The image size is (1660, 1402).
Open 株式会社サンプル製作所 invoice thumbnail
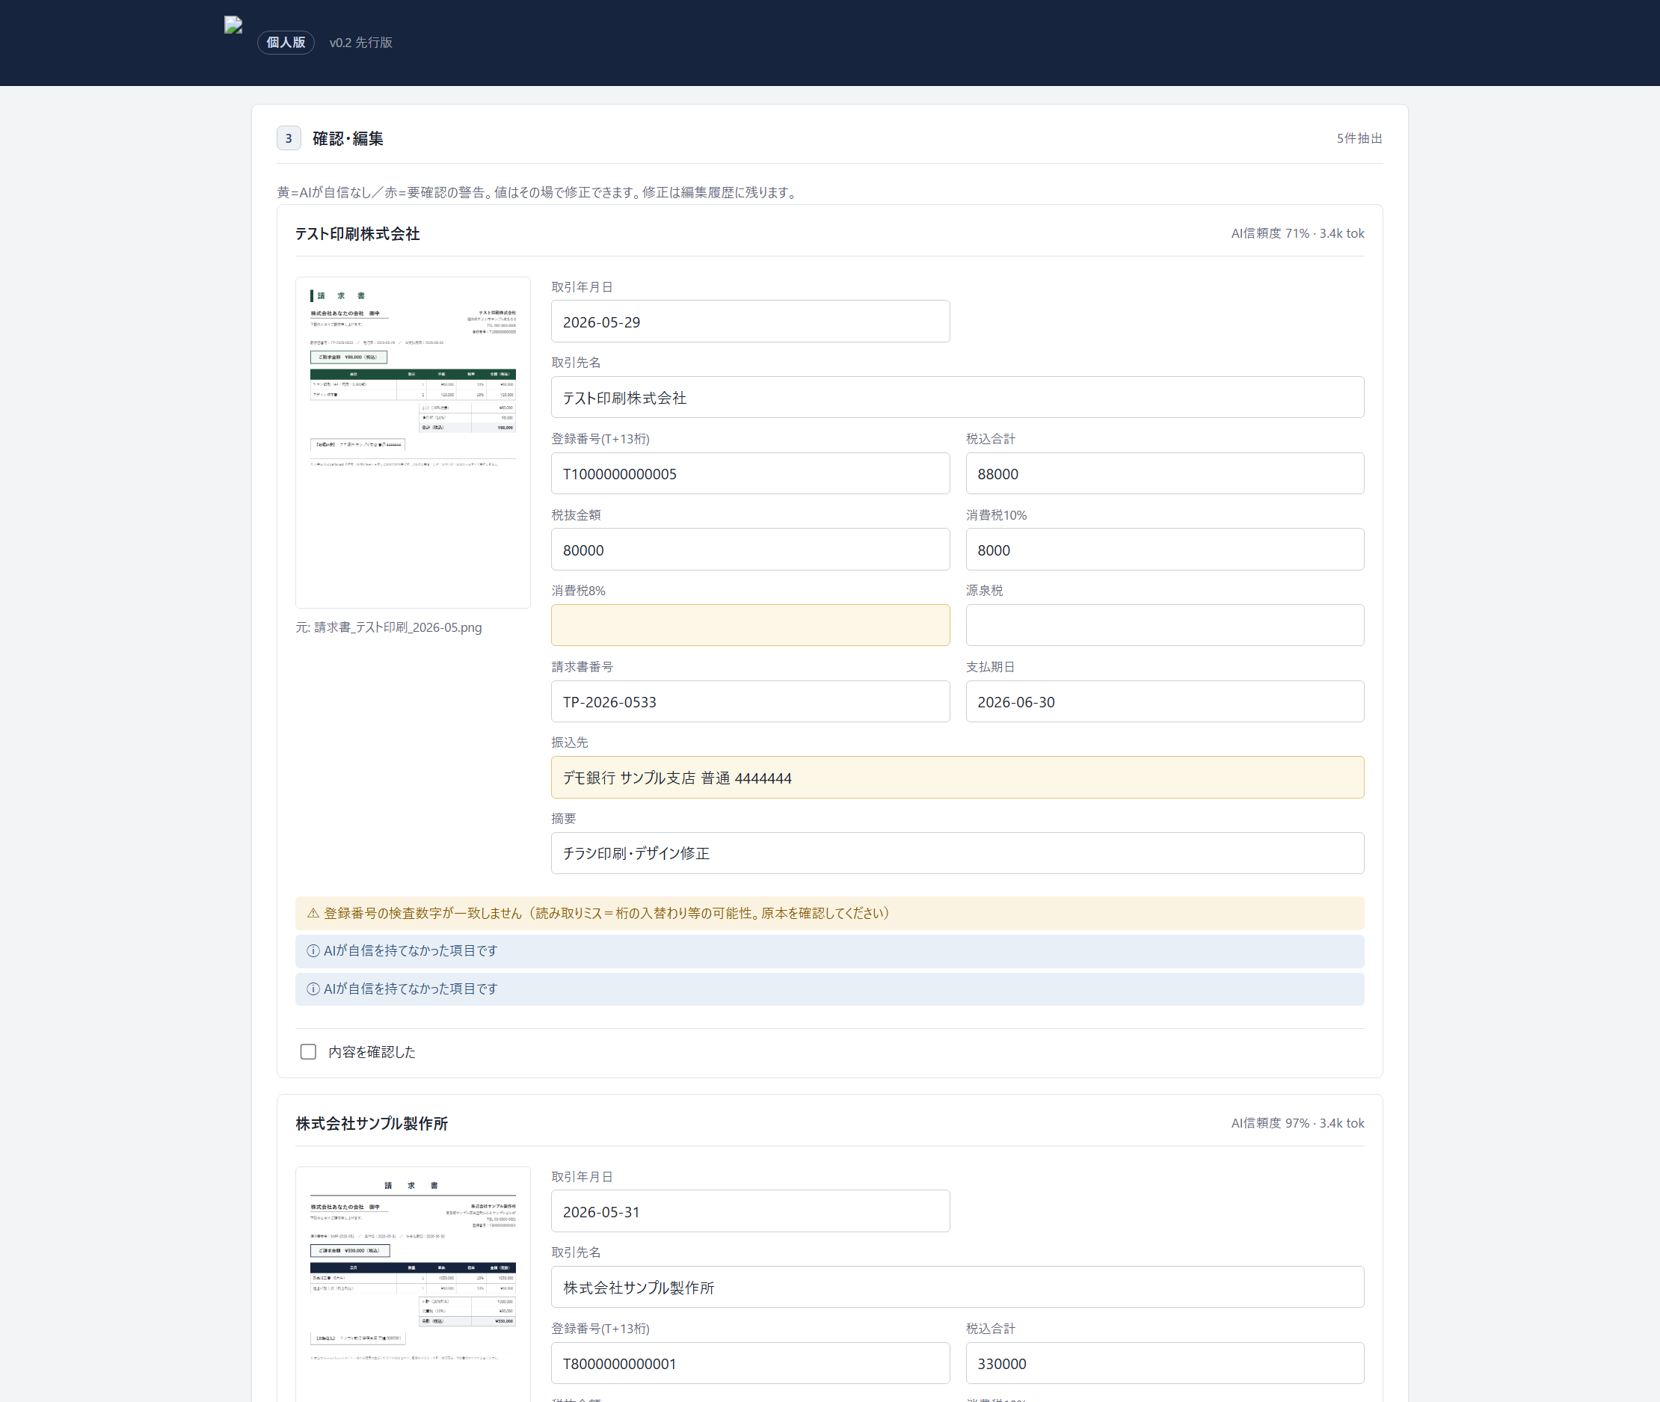pyautogui.click(x=413, y=1284)
